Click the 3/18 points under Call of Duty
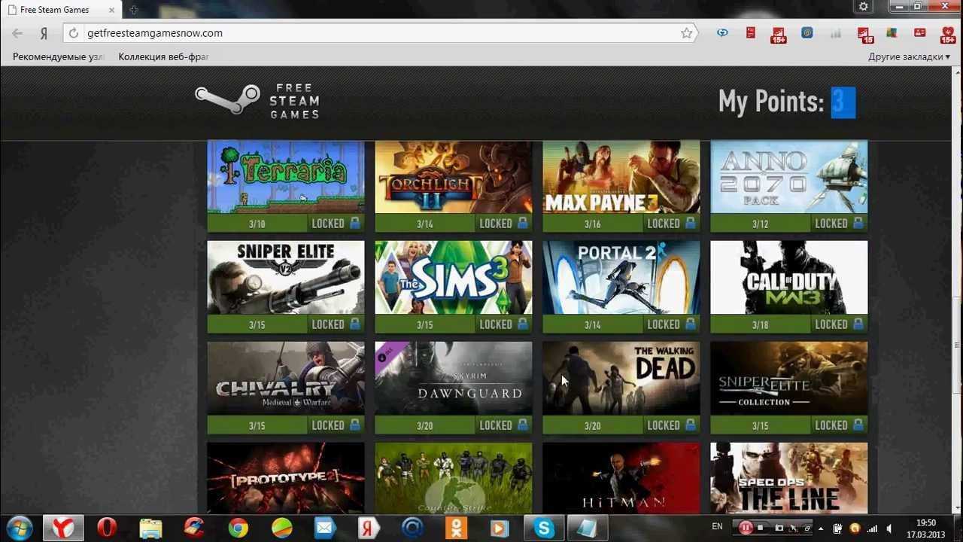 click(x=761, y=324)
